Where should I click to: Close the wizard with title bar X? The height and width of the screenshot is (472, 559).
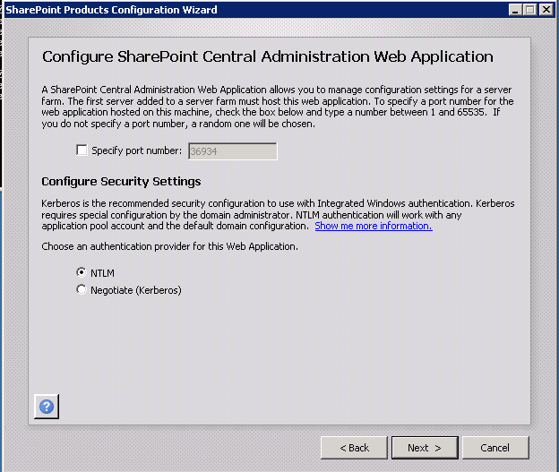(546, 10)
